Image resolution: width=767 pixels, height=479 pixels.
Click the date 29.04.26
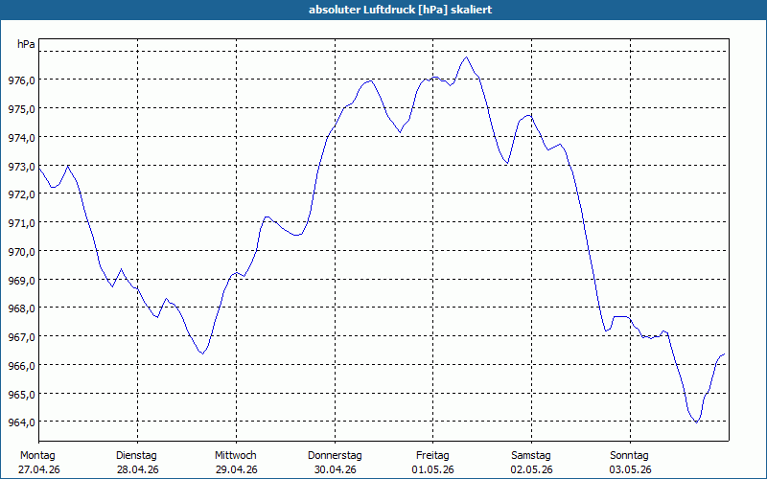pyautogui.click(x=236, y=470)
